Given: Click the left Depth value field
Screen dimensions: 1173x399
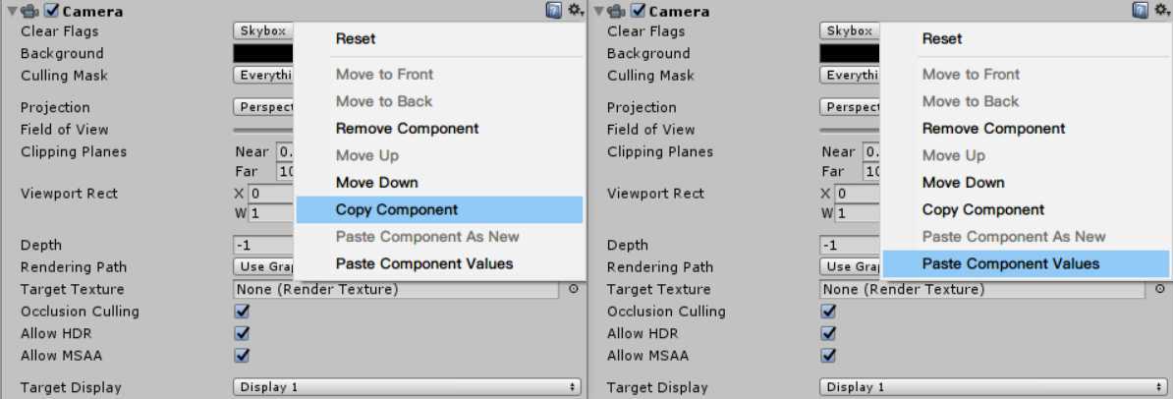Looking at the screenshot, I should [x=264, y=246].
